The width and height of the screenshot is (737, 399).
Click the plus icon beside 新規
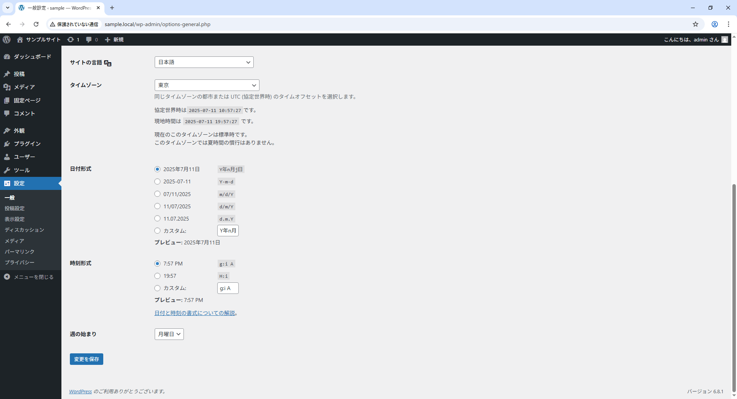click(x=107, y=40)
